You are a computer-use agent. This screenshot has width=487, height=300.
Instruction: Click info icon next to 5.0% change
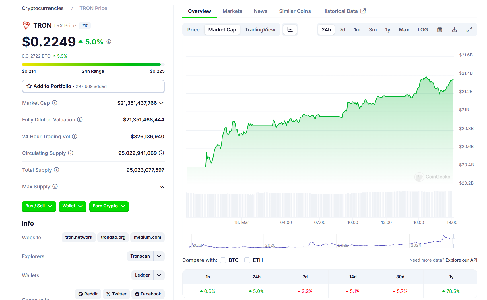point(109,42)
